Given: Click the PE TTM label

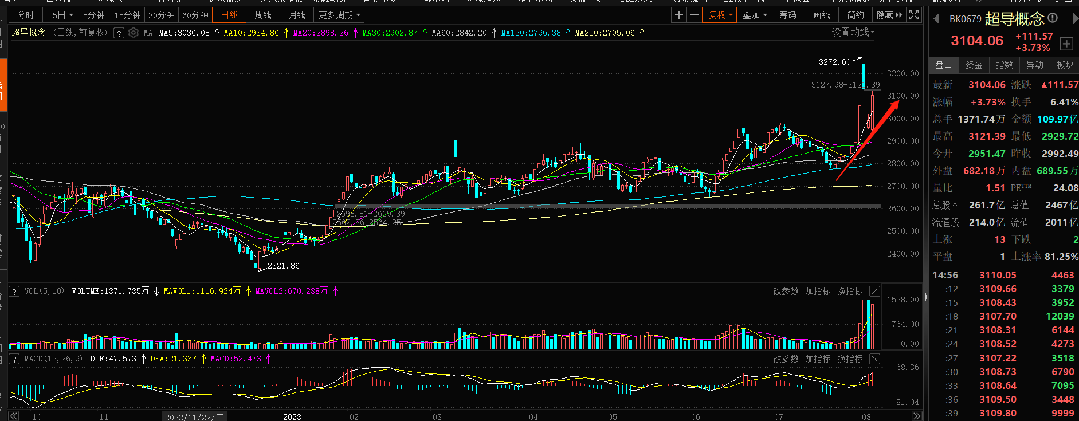Looking at the screenshot, I should point(1021,188).
